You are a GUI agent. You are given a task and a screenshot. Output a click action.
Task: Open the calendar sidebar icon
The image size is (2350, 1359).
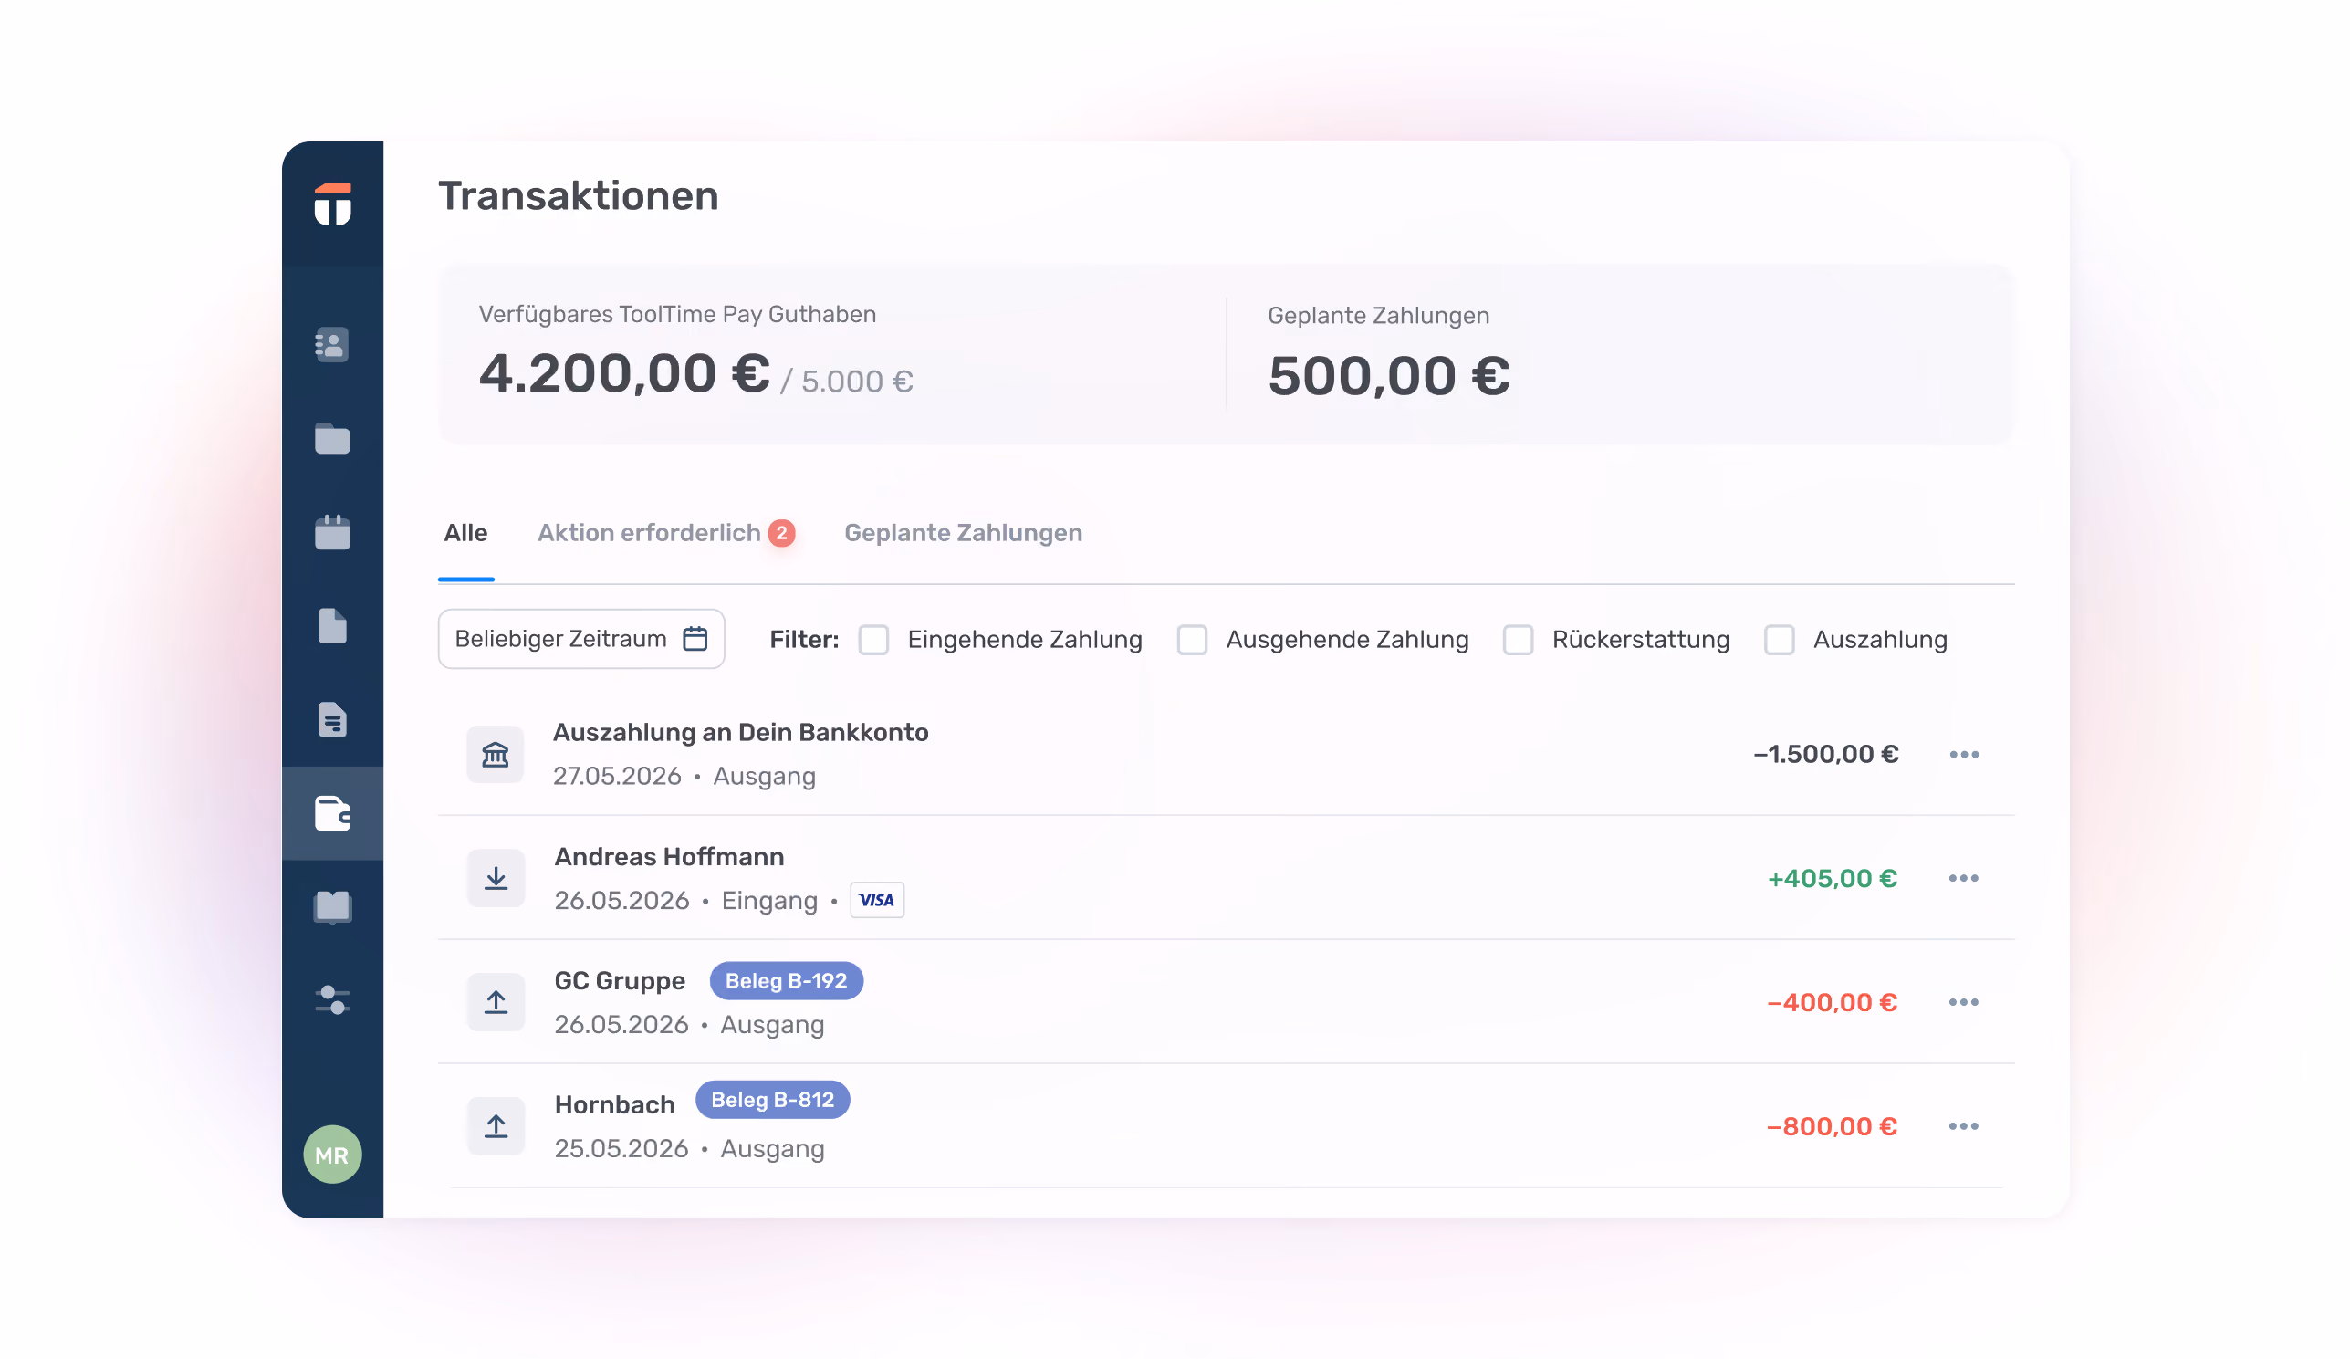click(x=332, y=532)
